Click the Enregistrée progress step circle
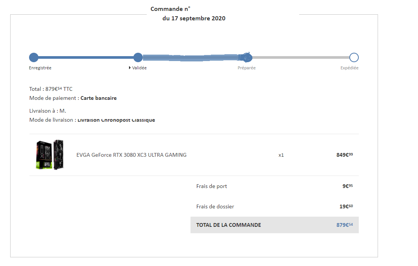Viewport: 418px width, 266px height. 34,57
